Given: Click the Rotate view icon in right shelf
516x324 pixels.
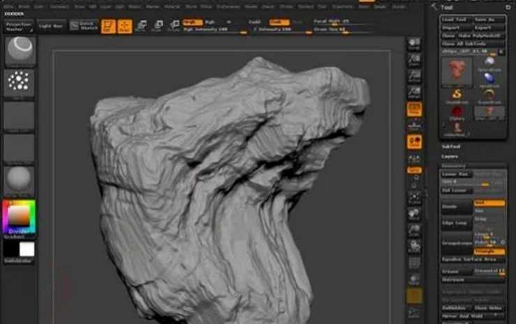Looking at the screenshot, I should (x=414, y=247).
